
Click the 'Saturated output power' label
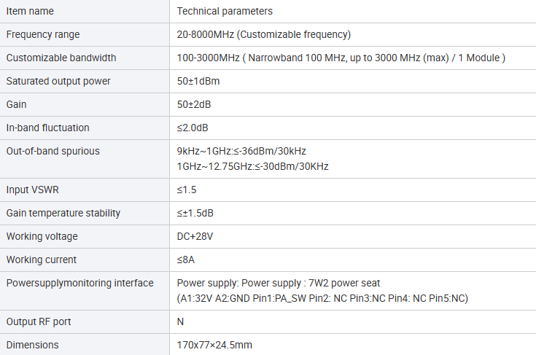[58, 82]
